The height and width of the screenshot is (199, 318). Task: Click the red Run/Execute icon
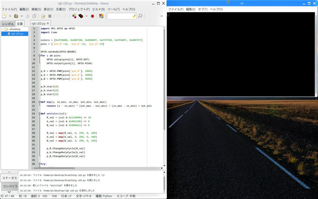[92, 16]
